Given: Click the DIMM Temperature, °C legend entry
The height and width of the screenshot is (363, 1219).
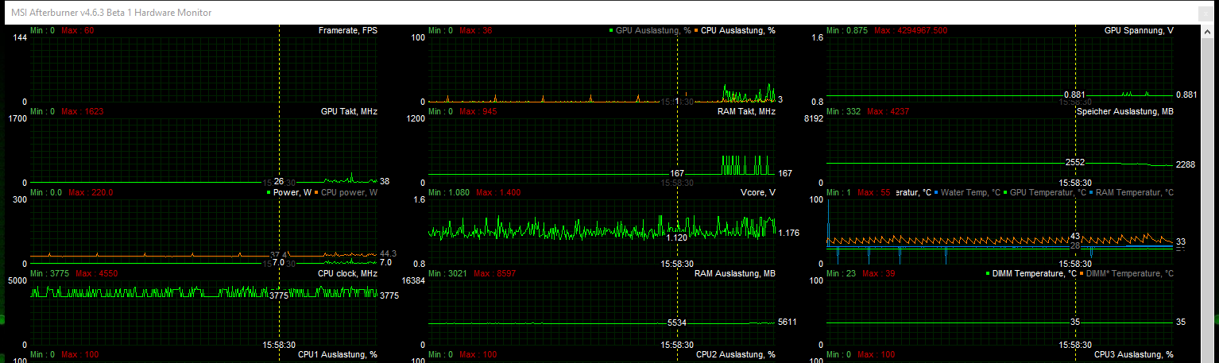Looking at the screenshot, I should (x=1033, y=273).
